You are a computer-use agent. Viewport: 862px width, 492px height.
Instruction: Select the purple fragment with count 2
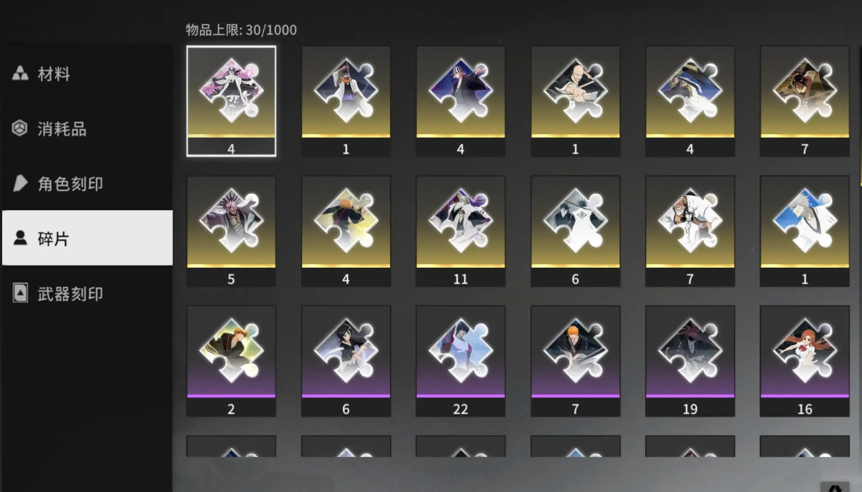click(231, 361)
